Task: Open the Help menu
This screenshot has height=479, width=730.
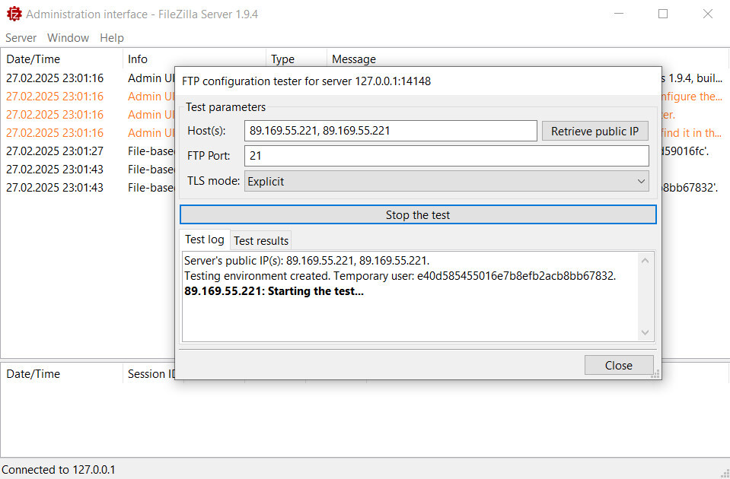Action: [x=112, y=38]
